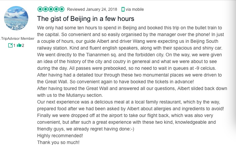Select the second green rating bubble
Image resolution: width=236 pixels, height=145 pixels.
click(x=45, y=9)
